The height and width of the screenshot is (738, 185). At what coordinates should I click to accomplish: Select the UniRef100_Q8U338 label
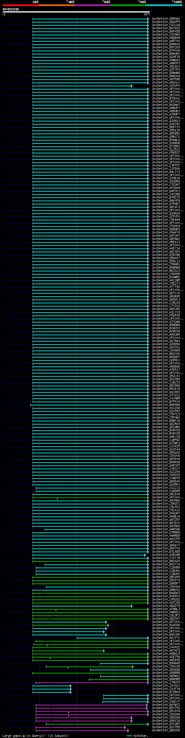[166, 730]
